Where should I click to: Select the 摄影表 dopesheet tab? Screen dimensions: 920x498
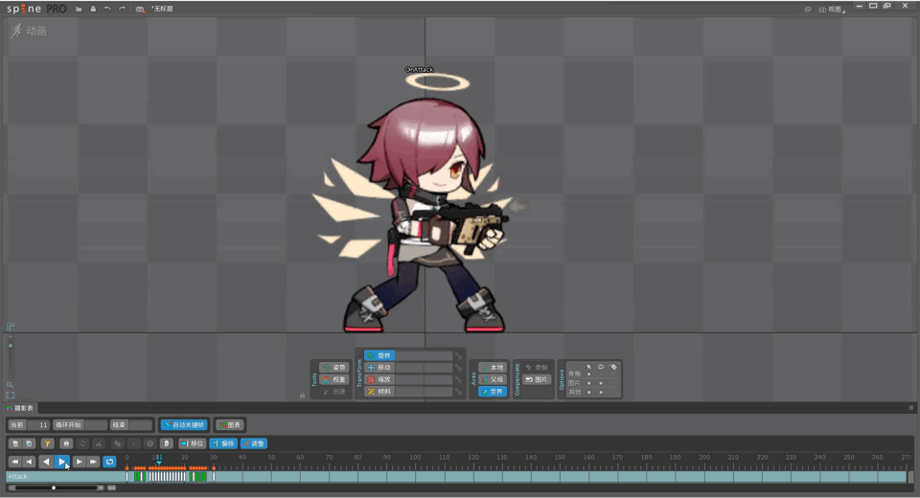pyautogui.click(x=20, y=408)
